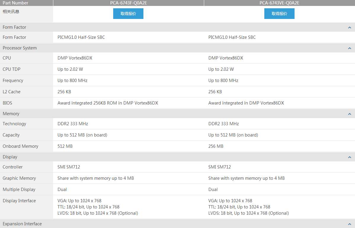Viewport: 355px width, 228px height.
Task: Select the PCA-6743VE-Q0A2E part number header
Action: tap(279, 3)
